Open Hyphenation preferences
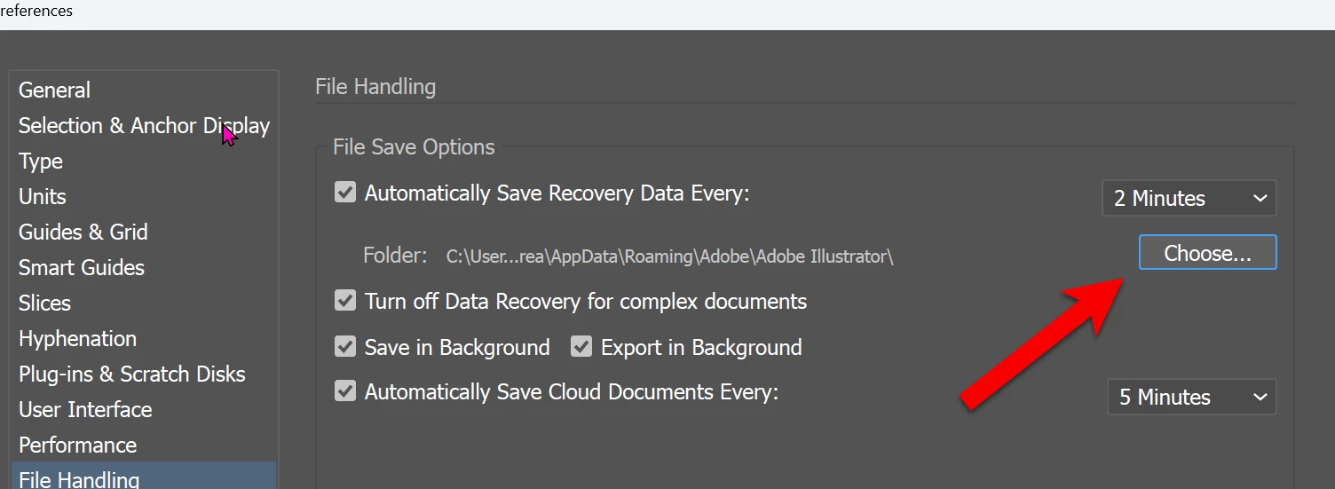 (x=77, y=339)
